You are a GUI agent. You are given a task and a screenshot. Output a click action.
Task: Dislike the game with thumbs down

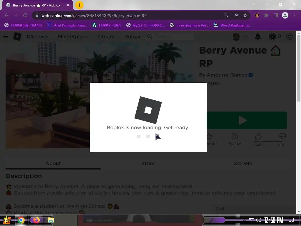pyautogui.click(x=282, y=137)
